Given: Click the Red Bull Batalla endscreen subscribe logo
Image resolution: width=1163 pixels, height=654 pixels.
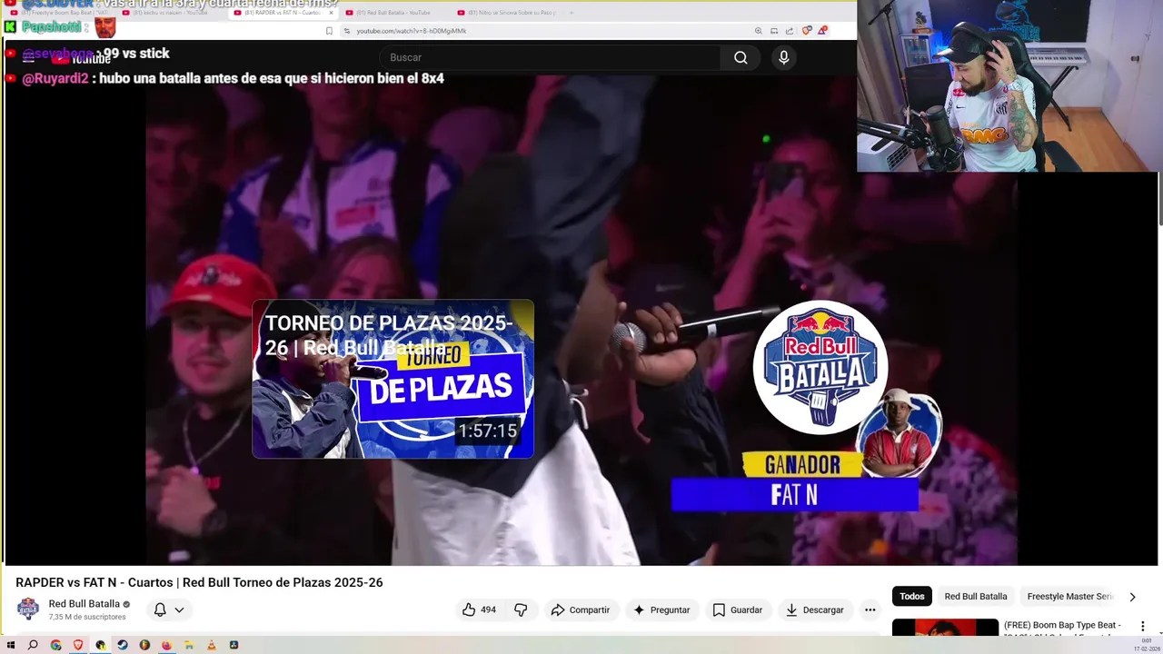Looking at the screenshot, I should pos(820,367).
